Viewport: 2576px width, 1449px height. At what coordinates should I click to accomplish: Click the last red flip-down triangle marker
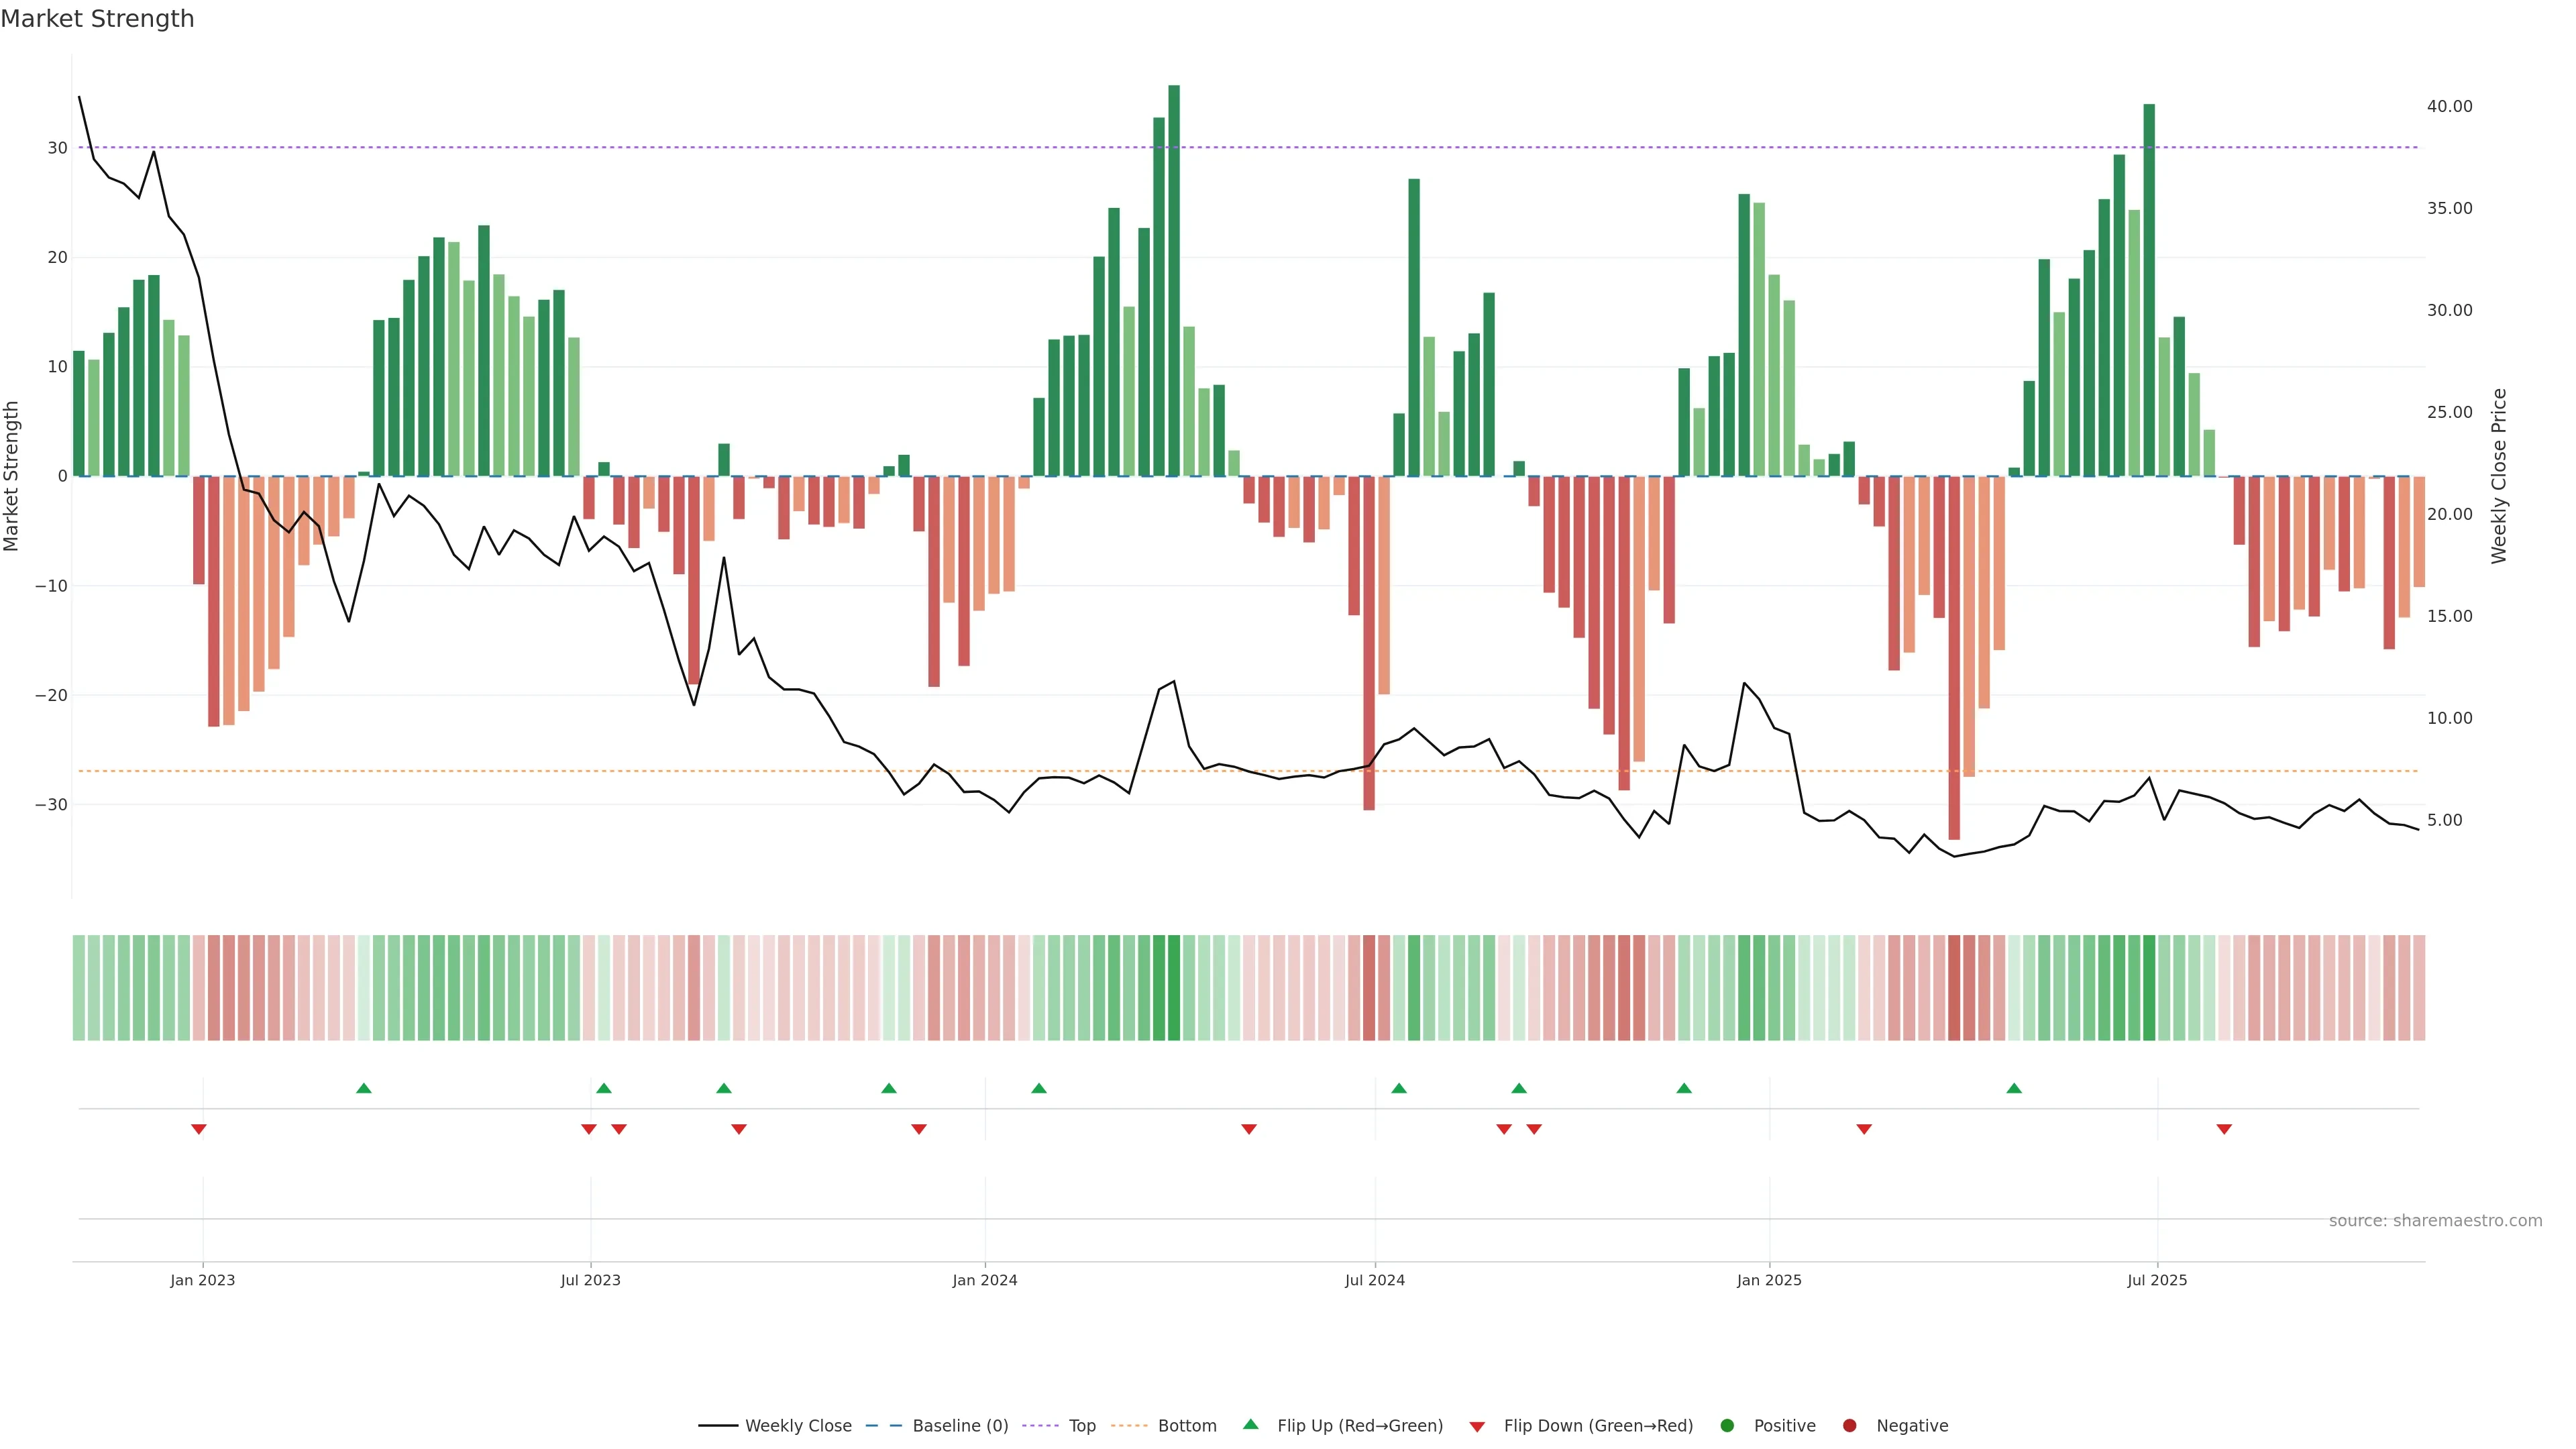[2224, 1129]
